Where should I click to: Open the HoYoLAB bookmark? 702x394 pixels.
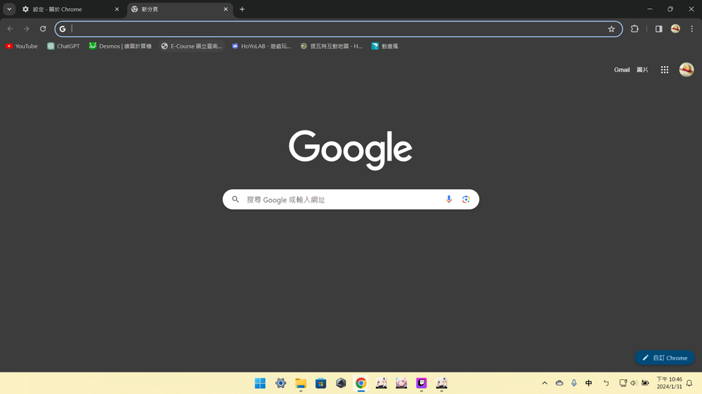coord(261,46)
